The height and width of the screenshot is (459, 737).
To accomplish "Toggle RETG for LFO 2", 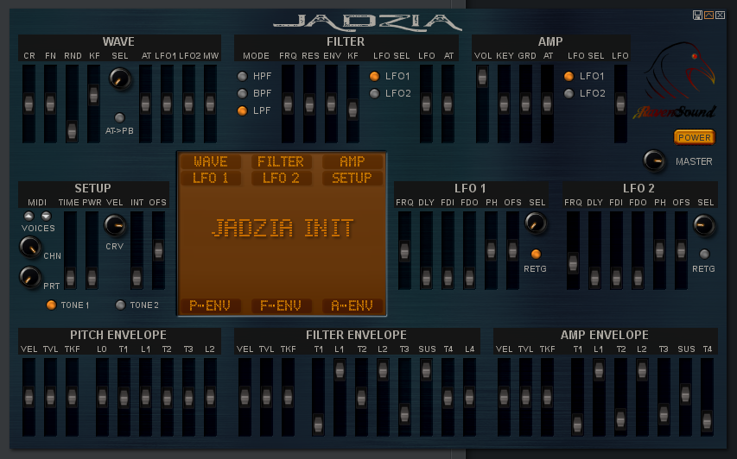I will [704, 254].
